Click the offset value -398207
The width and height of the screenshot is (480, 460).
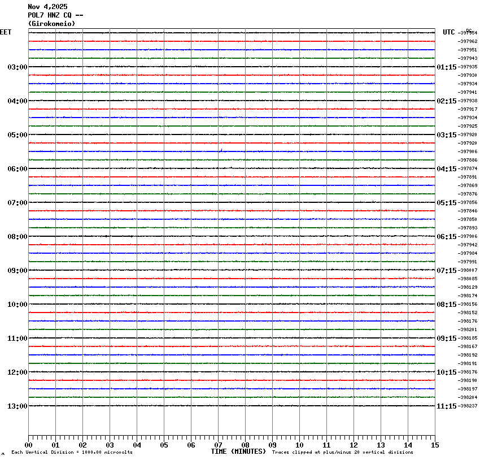point(468,406)
